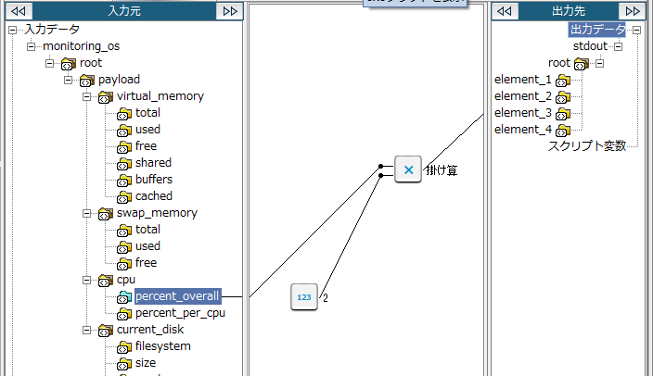Click the virtual_memory folder icon

pos(105,96)
